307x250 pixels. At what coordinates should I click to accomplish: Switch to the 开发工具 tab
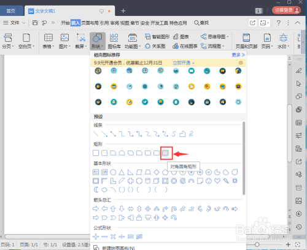160,23
